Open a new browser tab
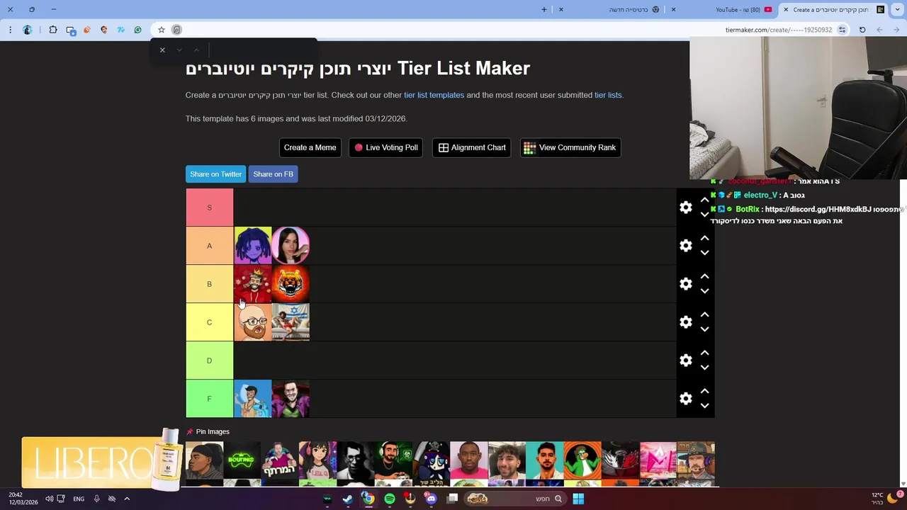This screenshot has height=510, width=907. [544, 10]
